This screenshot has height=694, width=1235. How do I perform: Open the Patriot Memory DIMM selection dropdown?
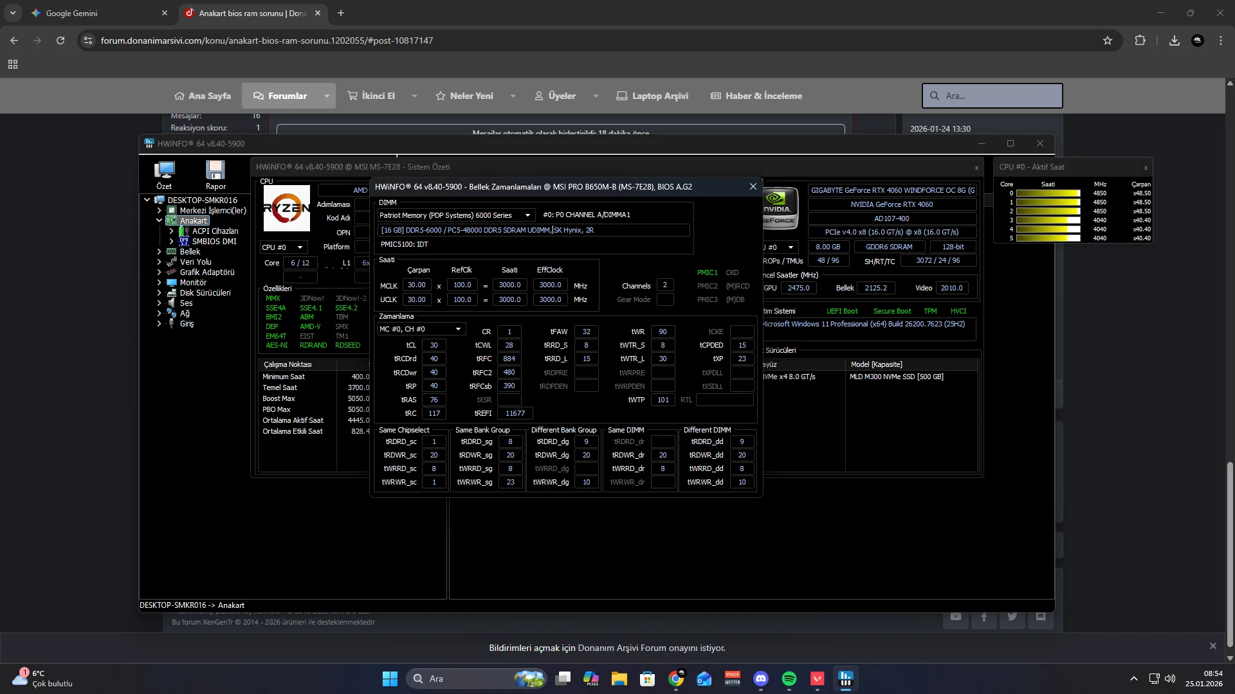pyautogui.click(x=527, y=215)
